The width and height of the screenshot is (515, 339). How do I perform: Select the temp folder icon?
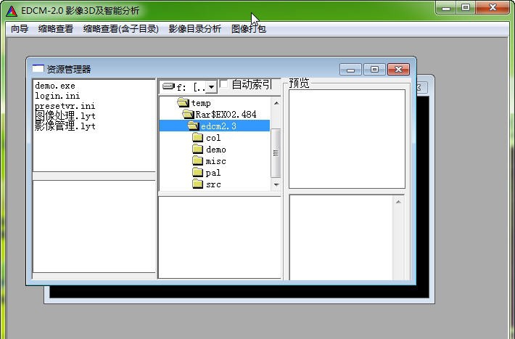tap(183, 102)
